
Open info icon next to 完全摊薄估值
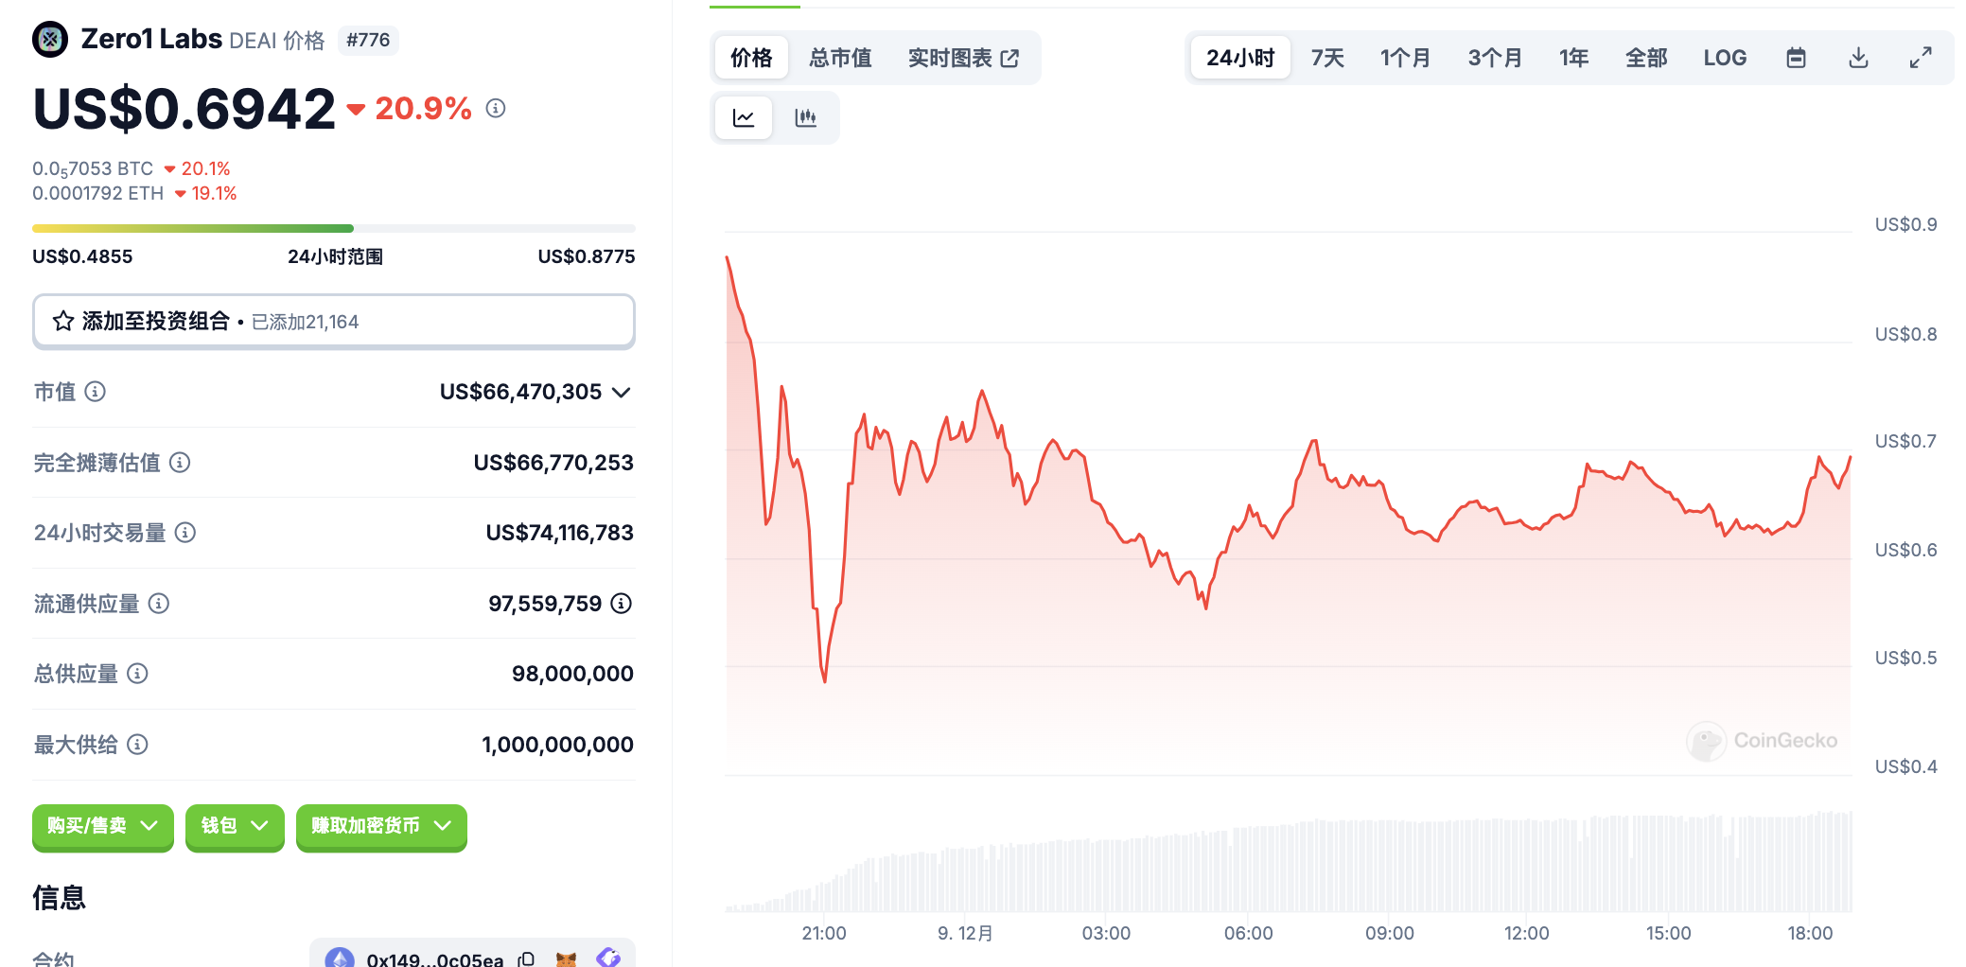click(180, 463)
